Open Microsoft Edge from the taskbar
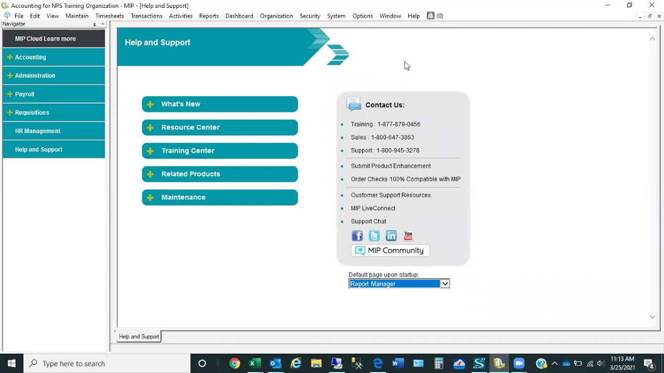Screen dimensions: 664x373 pos(378,363)
